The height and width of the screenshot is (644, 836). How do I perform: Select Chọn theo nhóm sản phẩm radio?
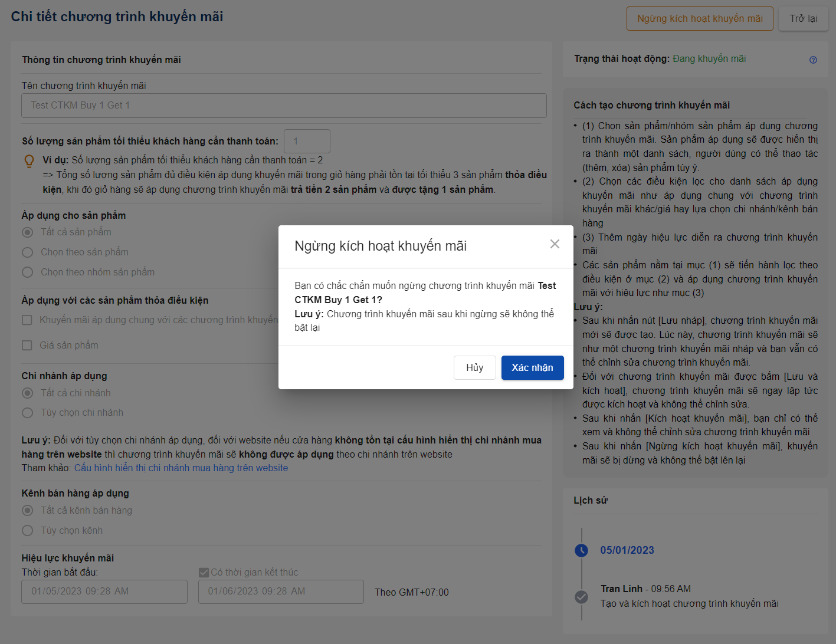point(27,272)
